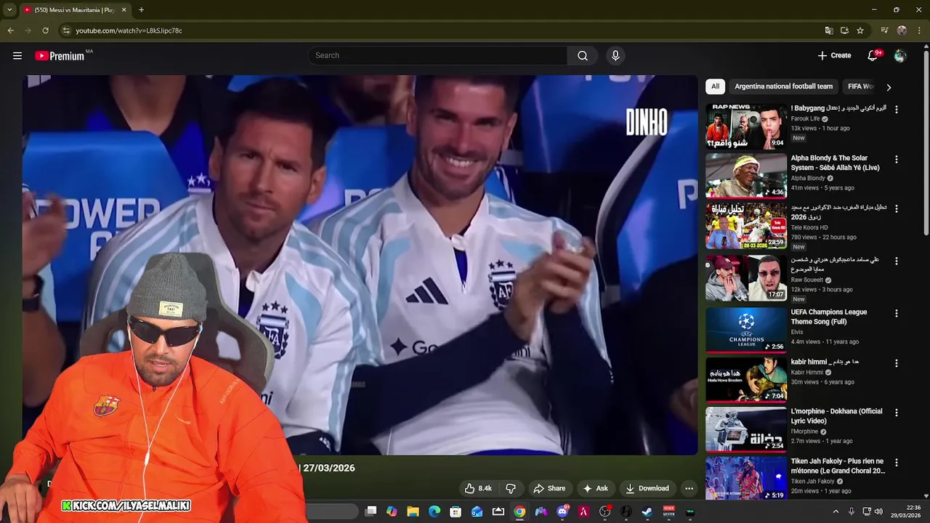Install app icon in address bar
Screen dimensions: 930x523
[x=844, y=31]
